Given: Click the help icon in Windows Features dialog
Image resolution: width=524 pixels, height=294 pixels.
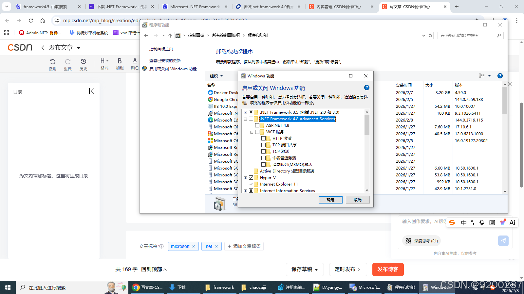Looking at the screenshot, I should tap(367, 88).
